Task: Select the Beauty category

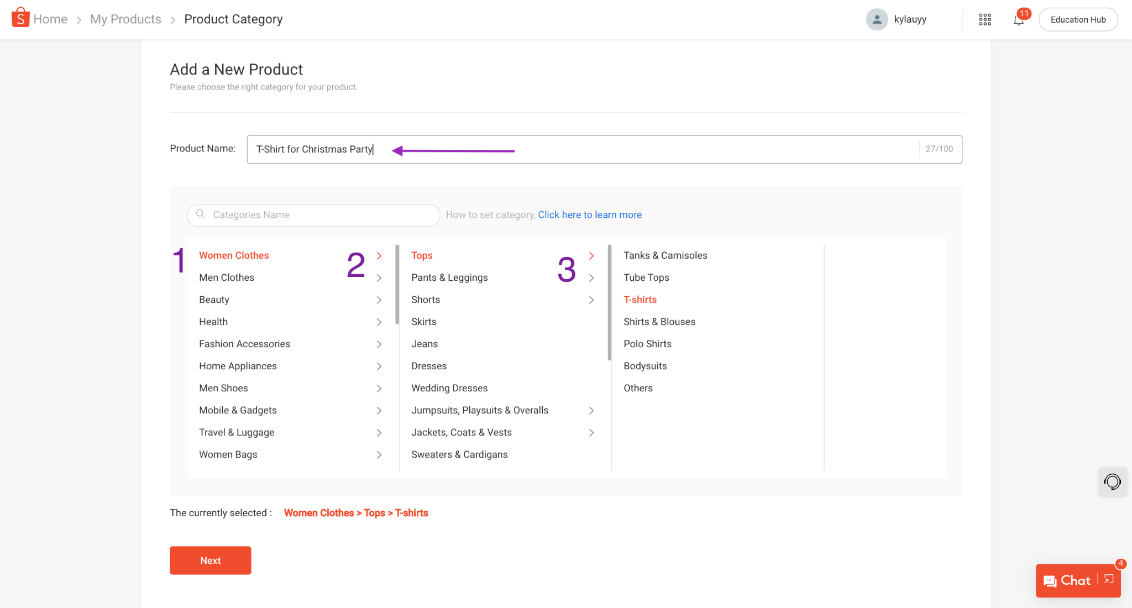Action: point(214,300)
